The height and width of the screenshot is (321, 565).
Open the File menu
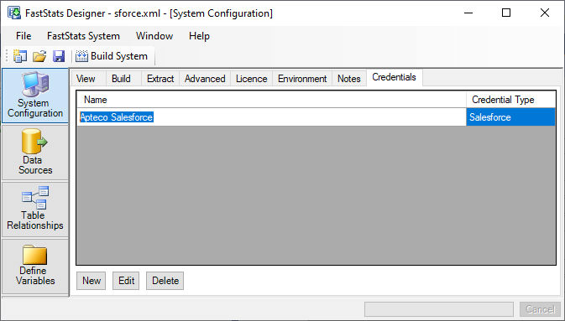click(24, 36)
